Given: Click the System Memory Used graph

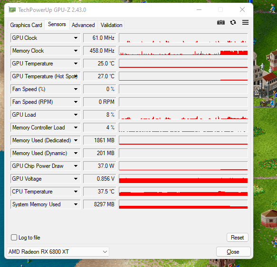Looking at the screenshot, I should tap(183, 204).
